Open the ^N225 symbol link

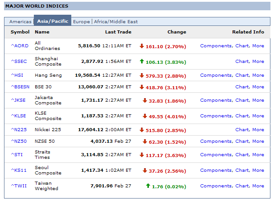[20, 130]
